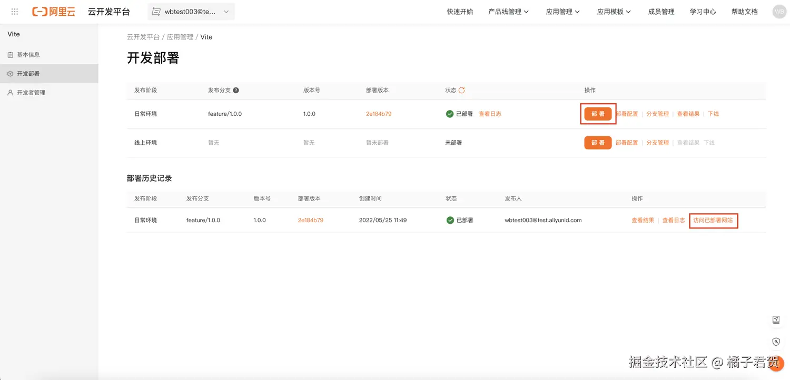Select 基本信息 in the sidebar
This screenshot has height=380, width=790.
[x=49, y=55]
